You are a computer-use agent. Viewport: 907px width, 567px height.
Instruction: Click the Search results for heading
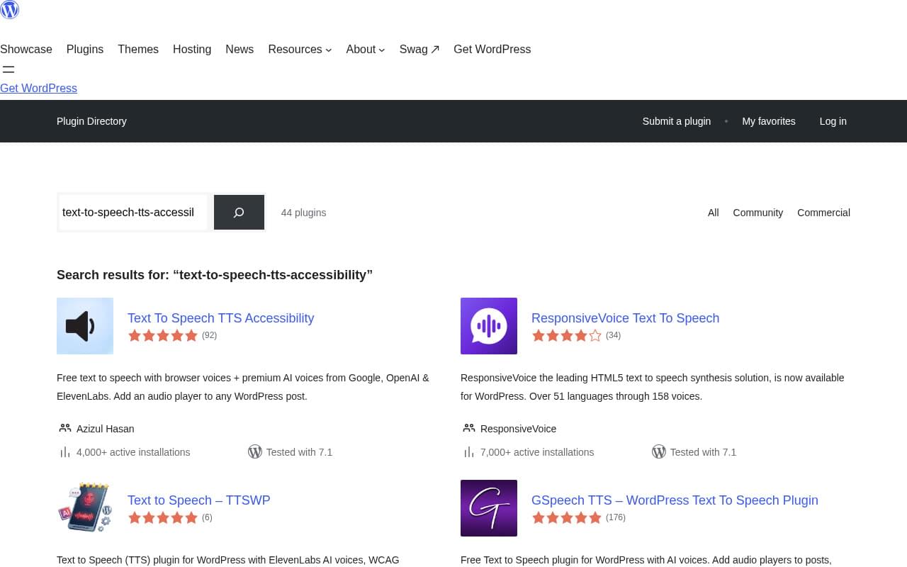tap(215, 275)
